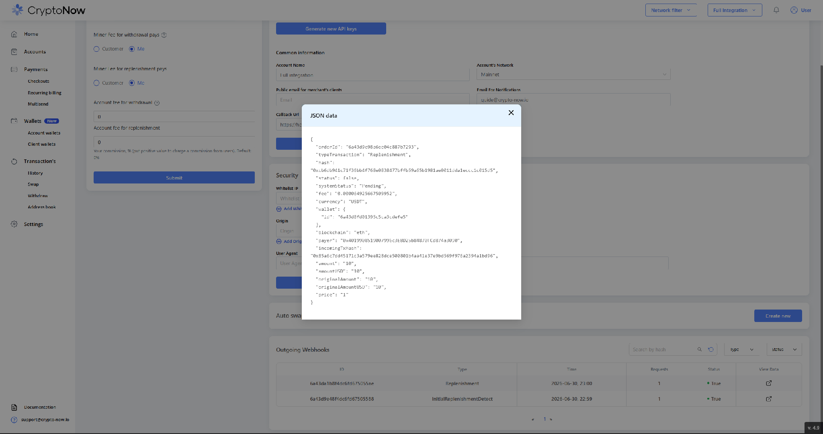Select Me for replenishment miner fee

[132, 83]
